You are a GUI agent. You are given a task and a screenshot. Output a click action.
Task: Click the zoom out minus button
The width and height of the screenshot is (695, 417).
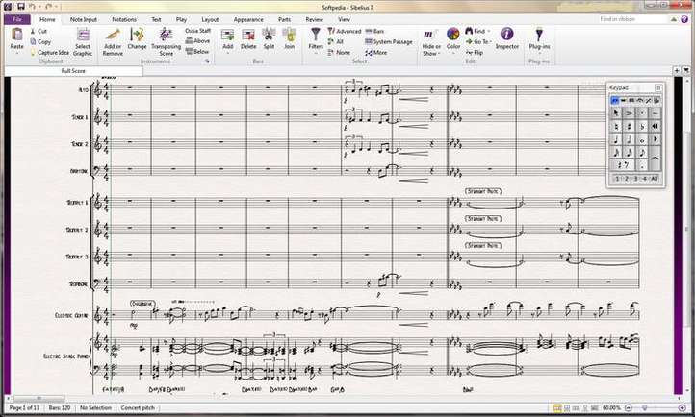(628, 407)
